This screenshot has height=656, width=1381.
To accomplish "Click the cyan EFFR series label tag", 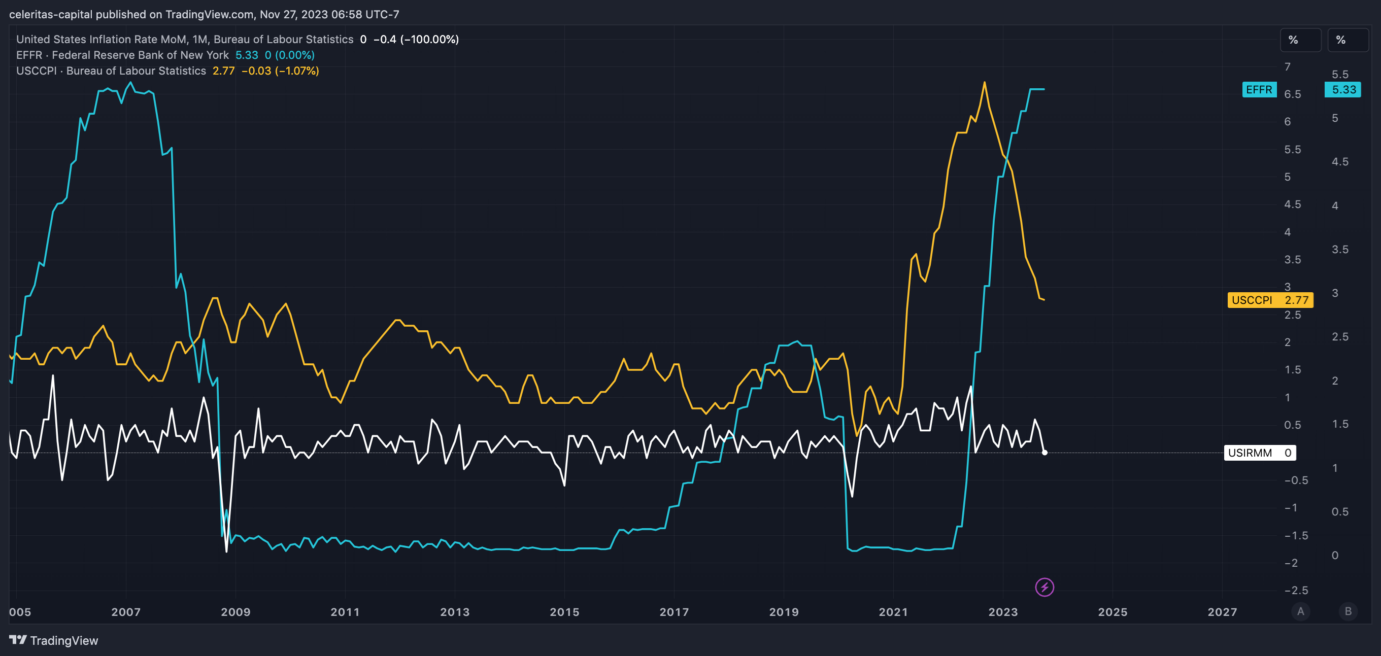I will (1259, 89).
